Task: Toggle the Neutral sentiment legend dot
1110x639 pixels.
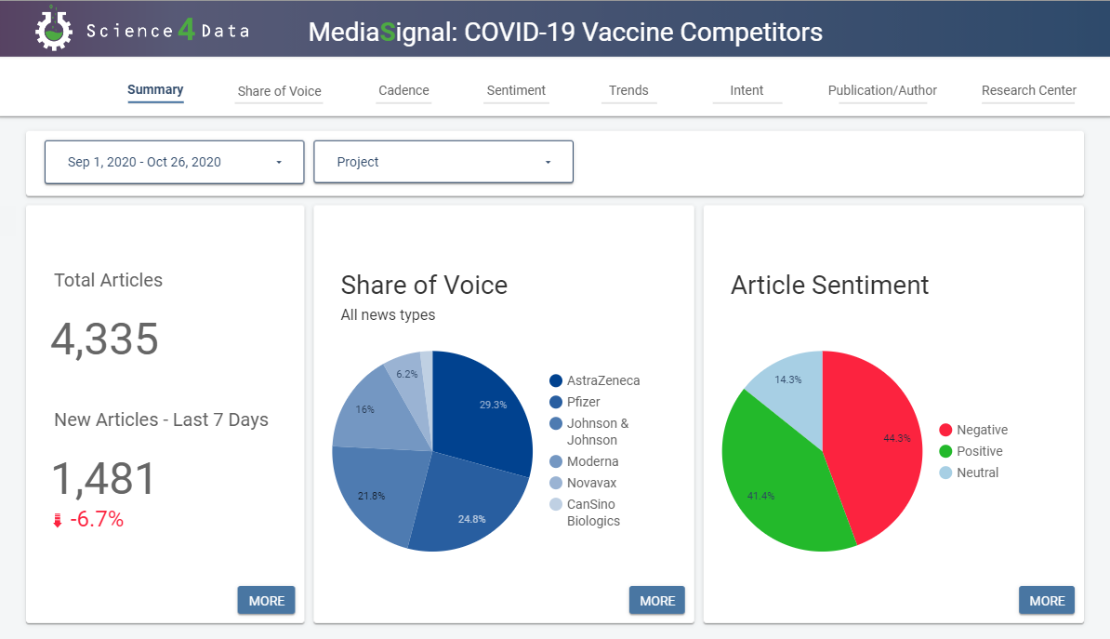Action: pyautogui.click(x=945, y=473)
